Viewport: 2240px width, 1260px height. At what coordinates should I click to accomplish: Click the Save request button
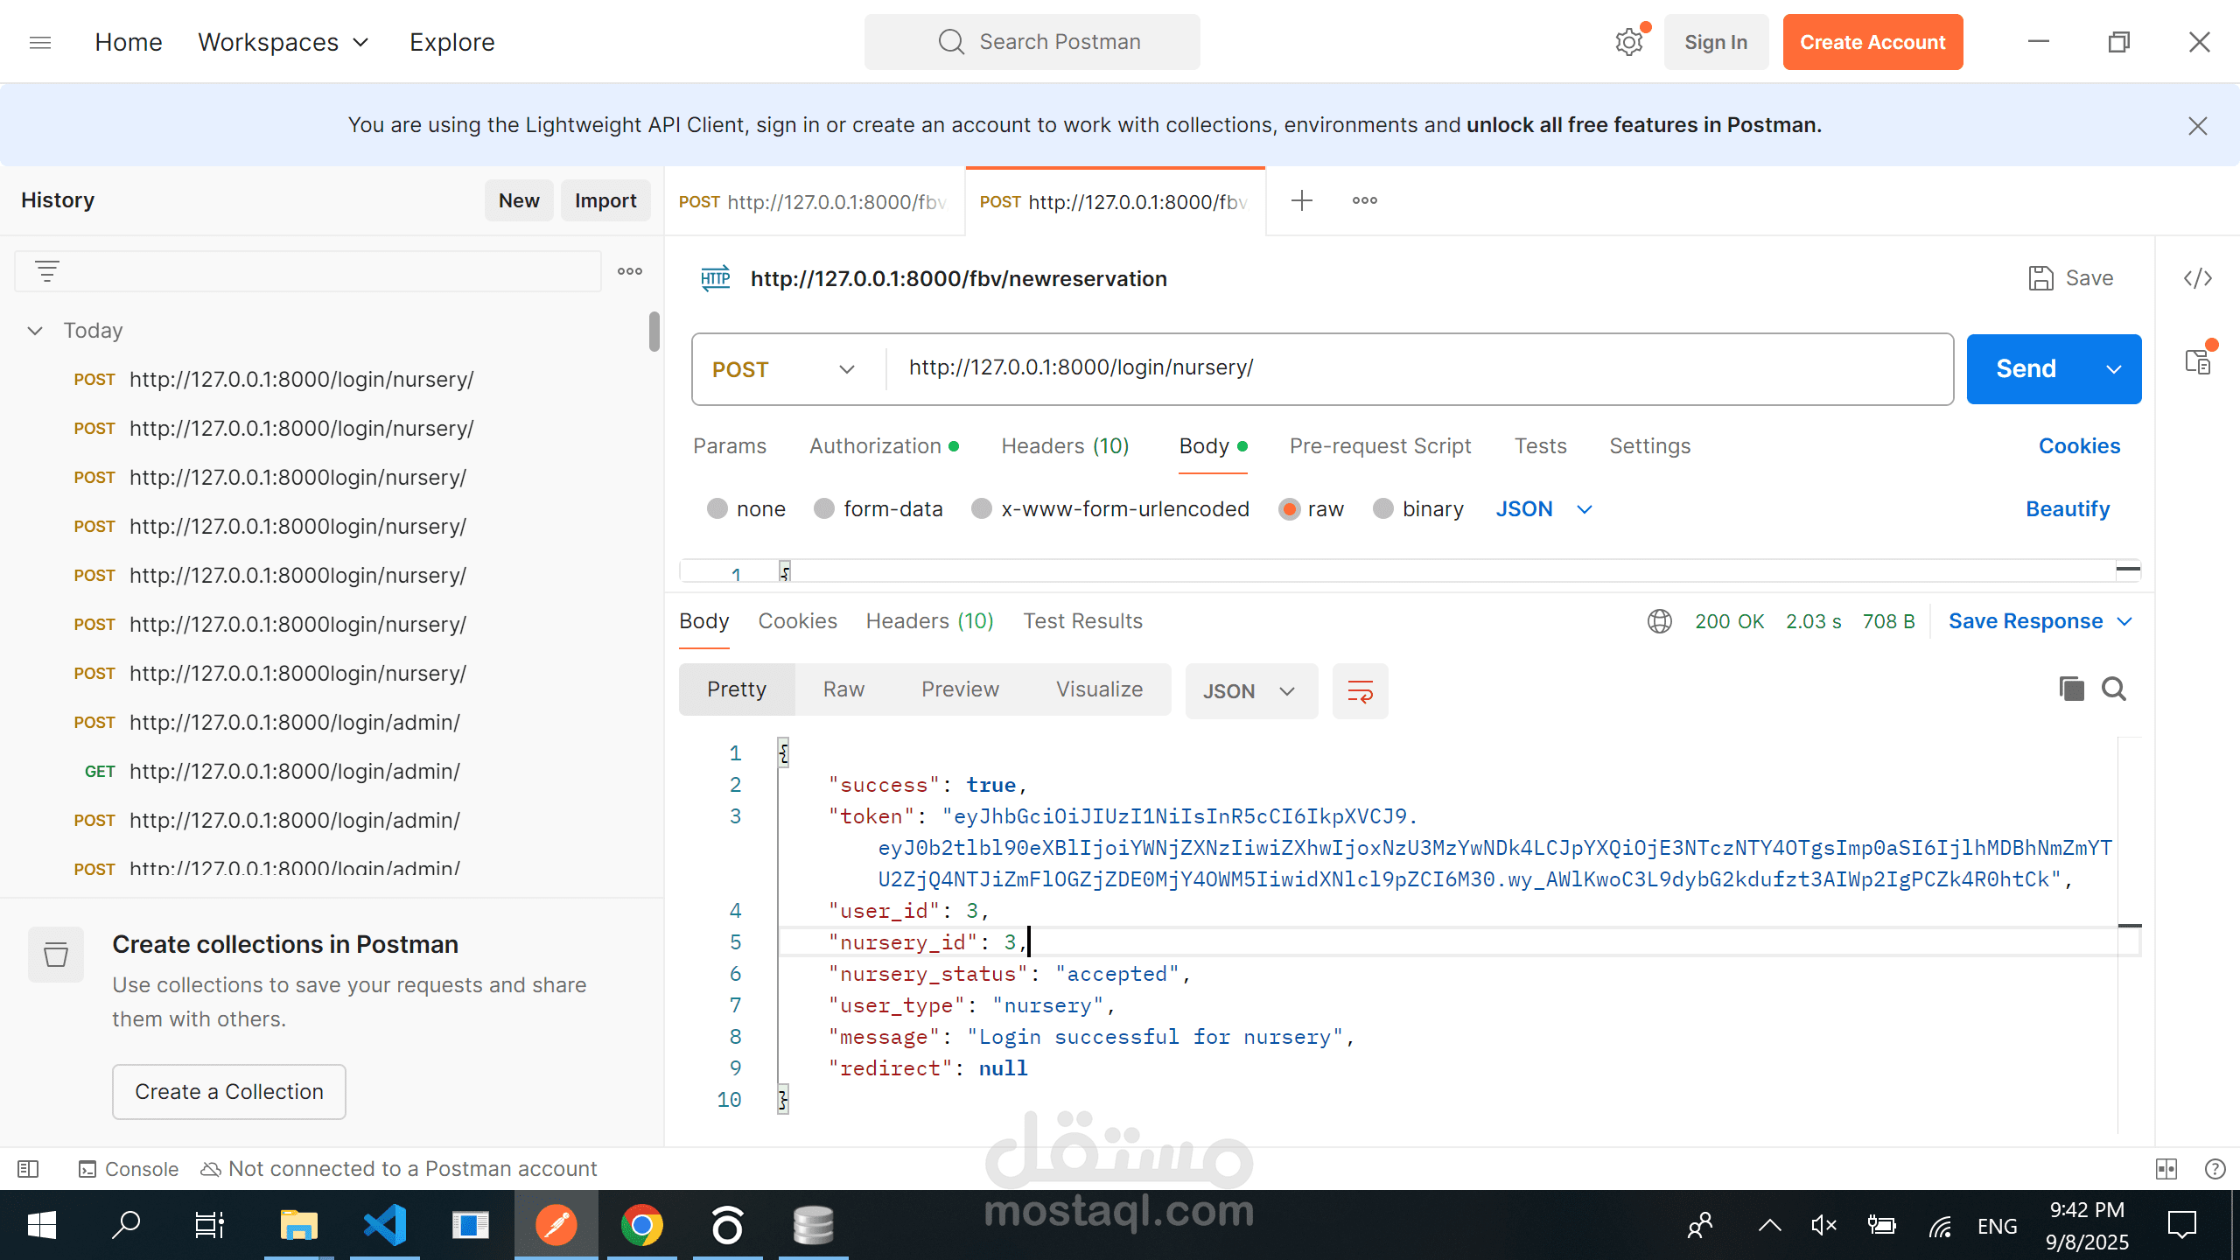[x=2070, y=278]
